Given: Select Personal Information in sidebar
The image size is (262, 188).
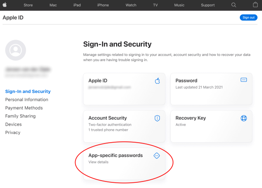Looking at the screenshot, I should click(x=27, y=100).
